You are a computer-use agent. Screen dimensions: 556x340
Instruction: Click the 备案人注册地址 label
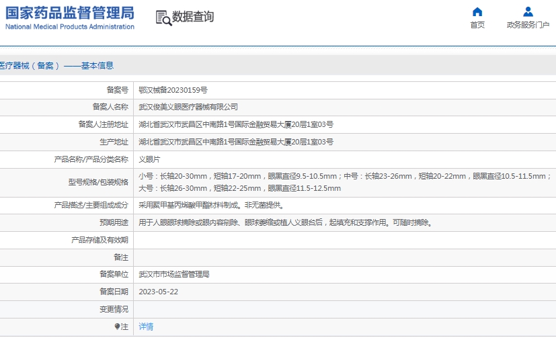click(x=103, y=124)
